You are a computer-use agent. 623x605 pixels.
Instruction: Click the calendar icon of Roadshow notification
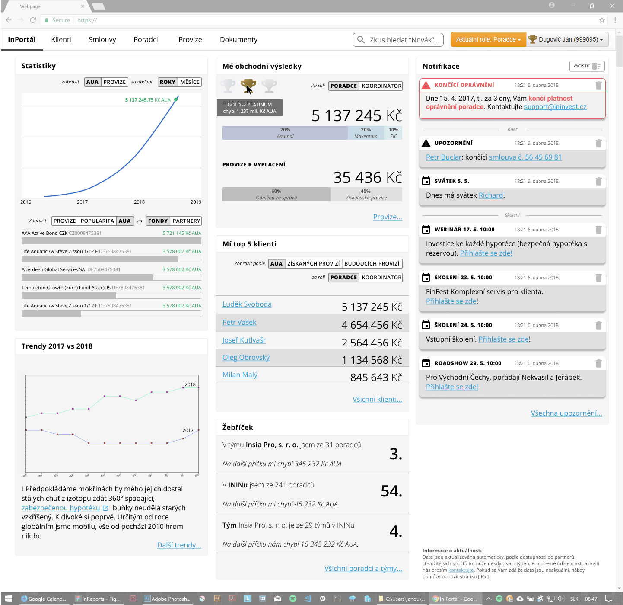[x=426, y=363]
